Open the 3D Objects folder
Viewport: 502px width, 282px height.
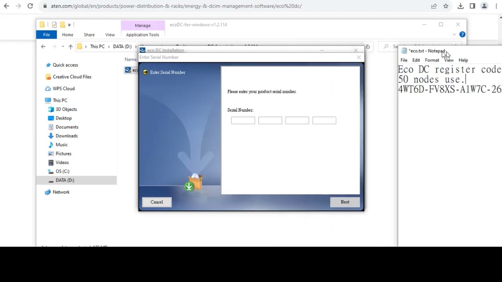coord(66,109)
